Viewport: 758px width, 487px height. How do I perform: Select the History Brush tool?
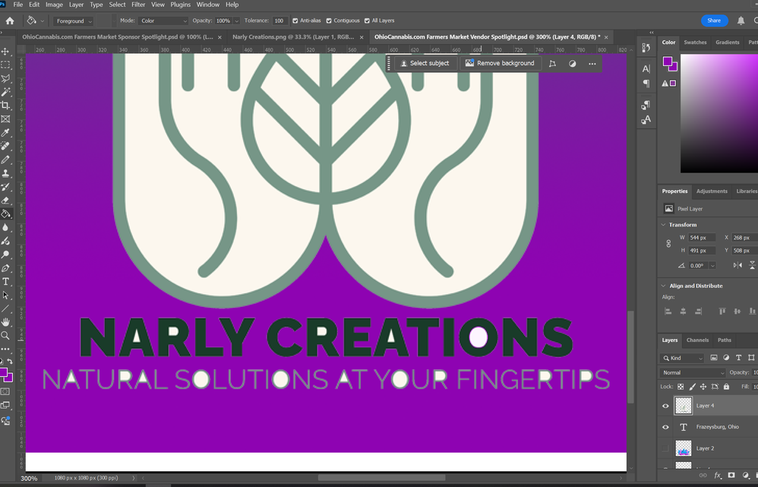[6, 187]
